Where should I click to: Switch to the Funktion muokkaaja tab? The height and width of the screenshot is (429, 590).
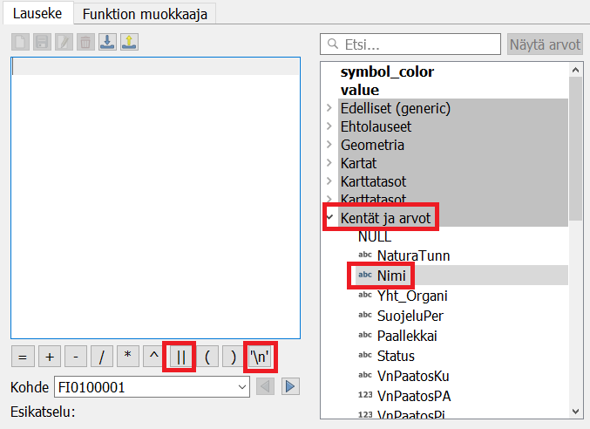[145, 14]
